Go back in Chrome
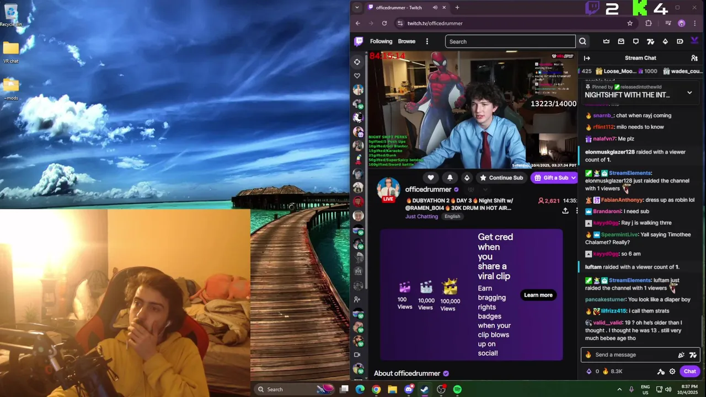Image resolution: width=706 pixels, height=397 pixels. point(358,23)
